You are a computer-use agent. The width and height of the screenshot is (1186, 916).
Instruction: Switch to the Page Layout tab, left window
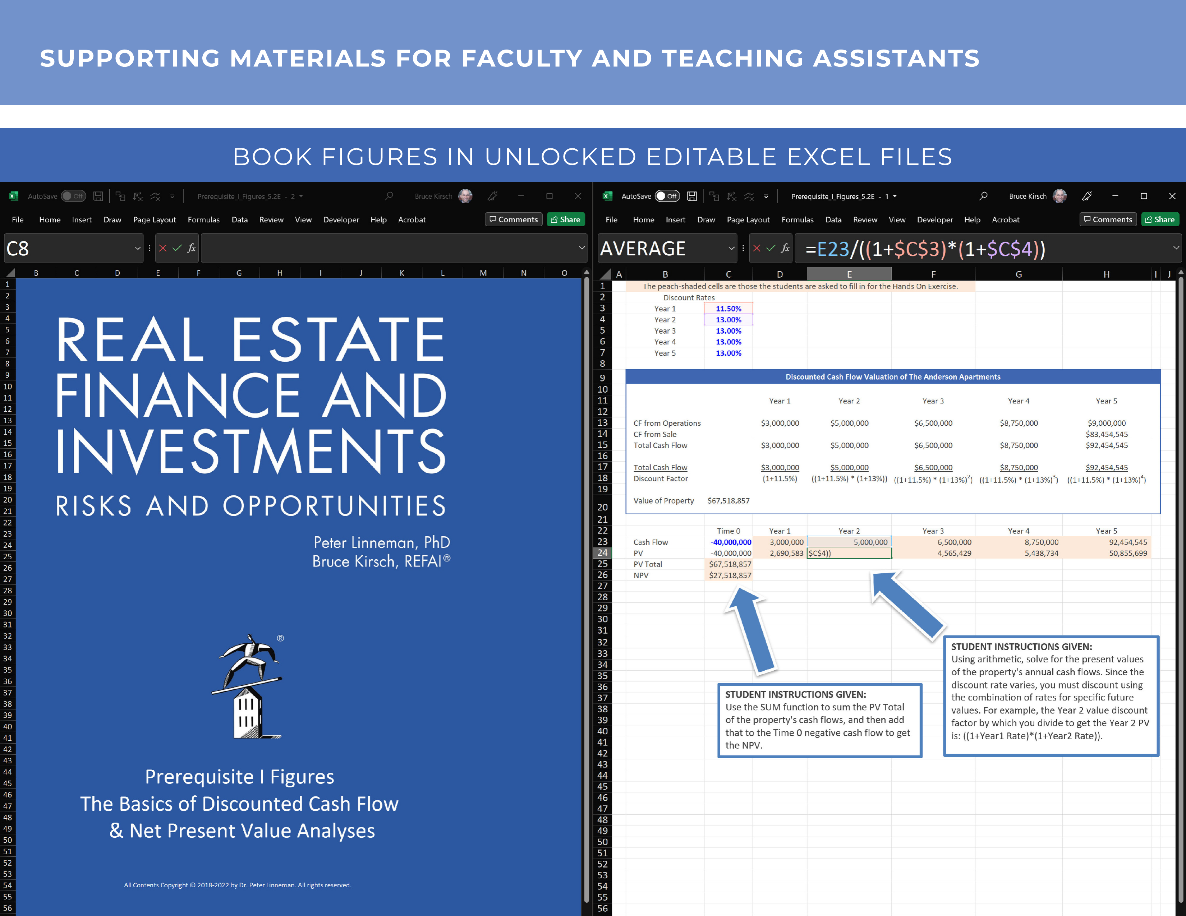tap(154, 220)
